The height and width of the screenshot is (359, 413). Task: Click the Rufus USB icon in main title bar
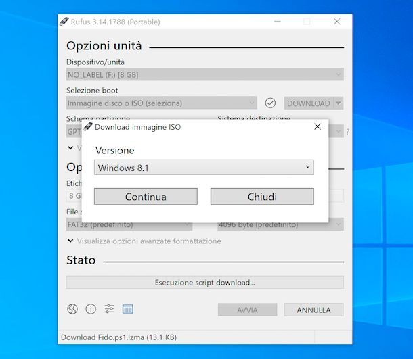point(64,22)
